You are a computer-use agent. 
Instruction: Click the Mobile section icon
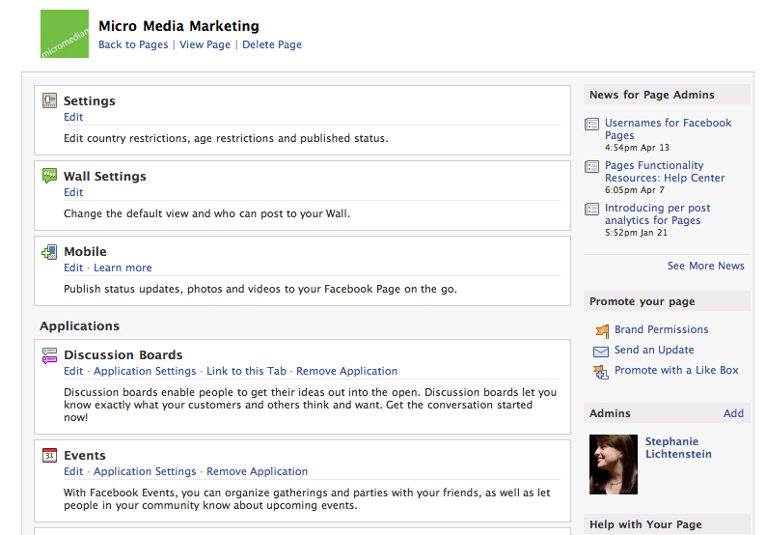coord(49,252)
